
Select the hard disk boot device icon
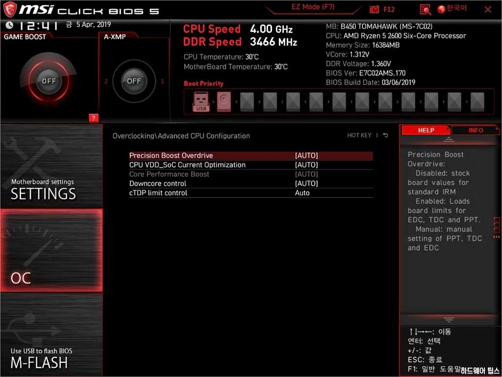(x=224, y=102)
